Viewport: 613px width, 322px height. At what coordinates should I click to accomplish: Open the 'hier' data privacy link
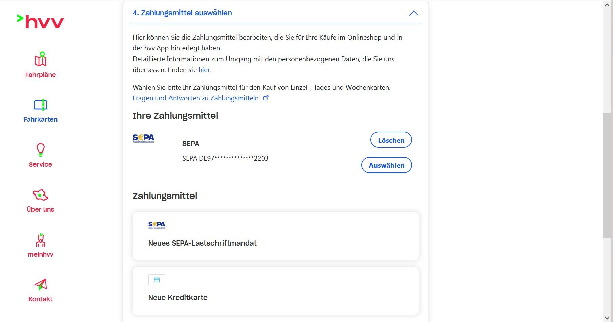tap(204, 70)
